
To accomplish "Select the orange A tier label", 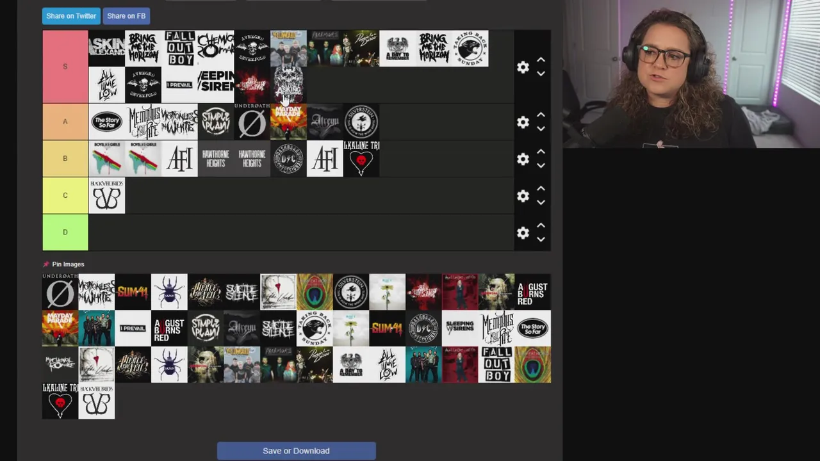I will 65,122.
